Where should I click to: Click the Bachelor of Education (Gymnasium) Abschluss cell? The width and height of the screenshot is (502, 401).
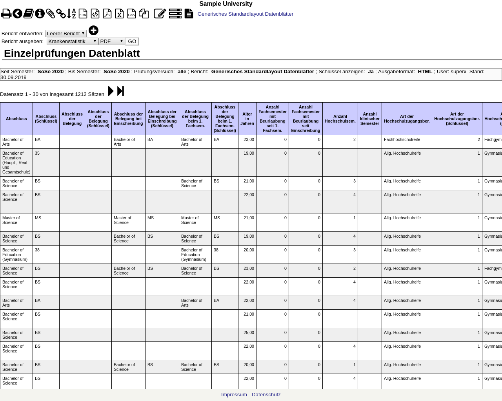16,255
